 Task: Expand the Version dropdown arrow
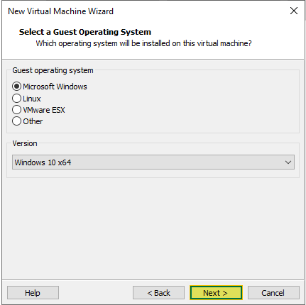[x=288, y=162]
